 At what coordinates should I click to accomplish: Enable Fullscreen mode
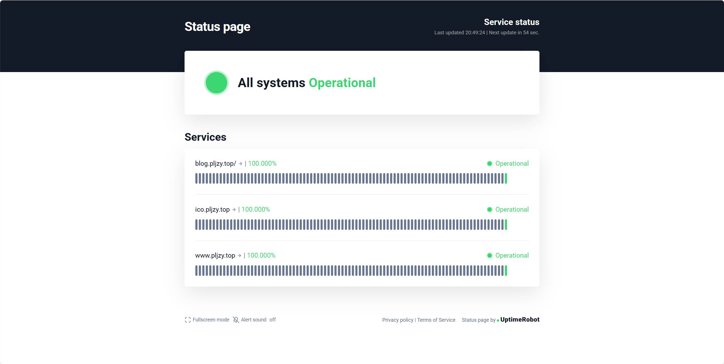pos(211,320)
